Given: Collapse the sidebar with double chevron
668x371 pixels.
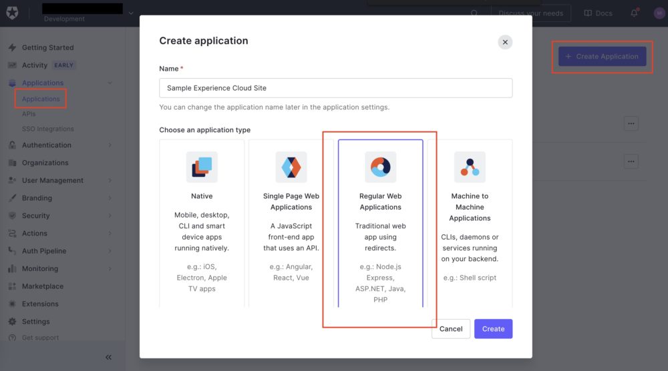Looking at the screenshot, I should click(x=109, y=358).
